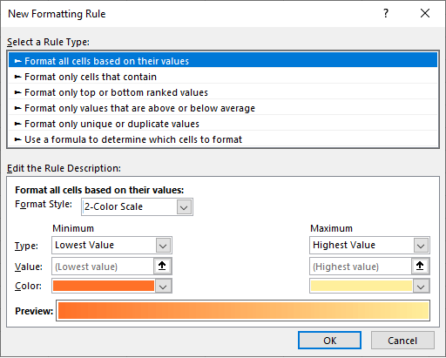Click the orange Minimum color swatch
This screenshot has height=358, width=446.
click(x=104, y=286)
